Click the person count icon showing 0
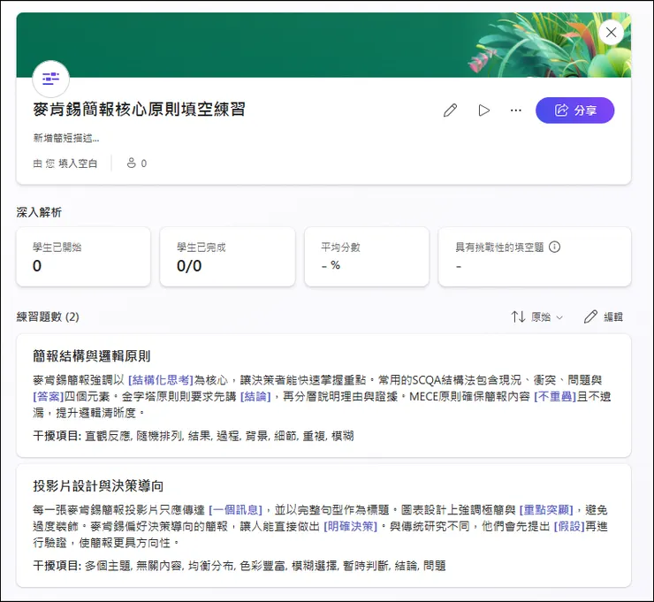654x602 pixels. click(132, 164)
